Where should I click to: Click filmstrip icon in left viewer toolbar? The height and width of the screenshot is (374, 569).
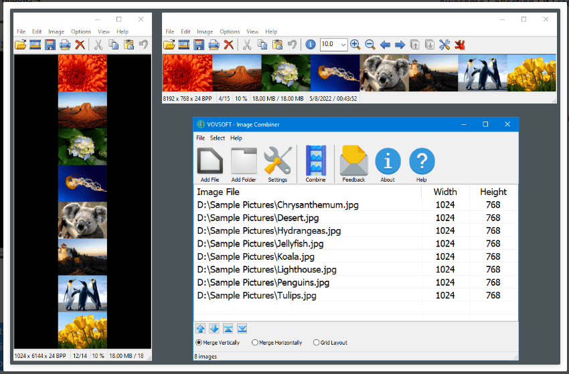(x=35, y=45)
